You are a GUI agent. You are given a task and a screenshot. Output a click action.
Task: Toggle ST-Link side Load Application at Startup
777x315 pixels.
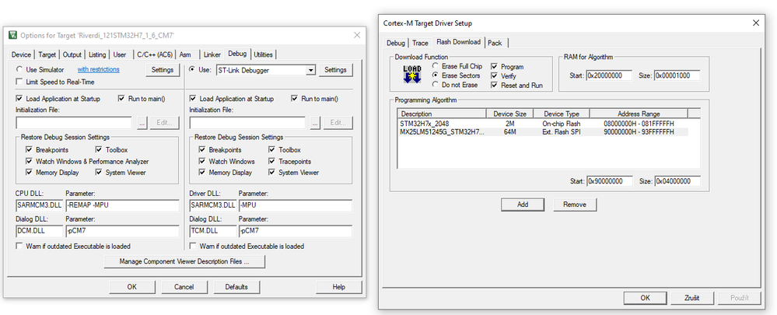193,99
